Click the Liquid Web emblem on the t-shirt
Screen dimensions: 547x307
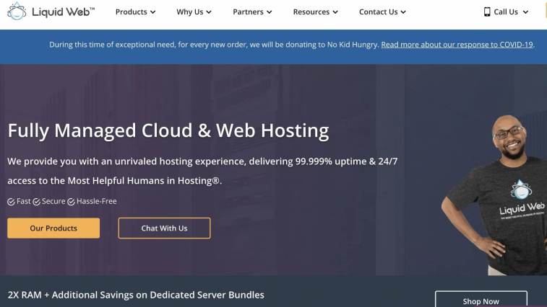click(x=521, y=190)
